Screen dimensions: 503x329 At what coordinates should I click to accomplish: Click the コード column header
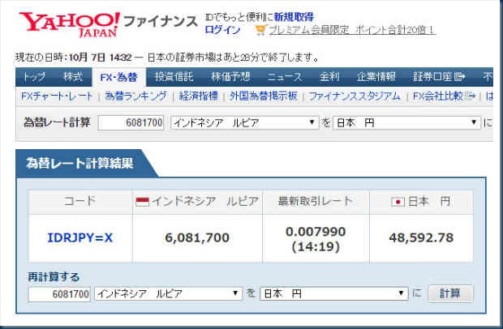click(80, 201)
